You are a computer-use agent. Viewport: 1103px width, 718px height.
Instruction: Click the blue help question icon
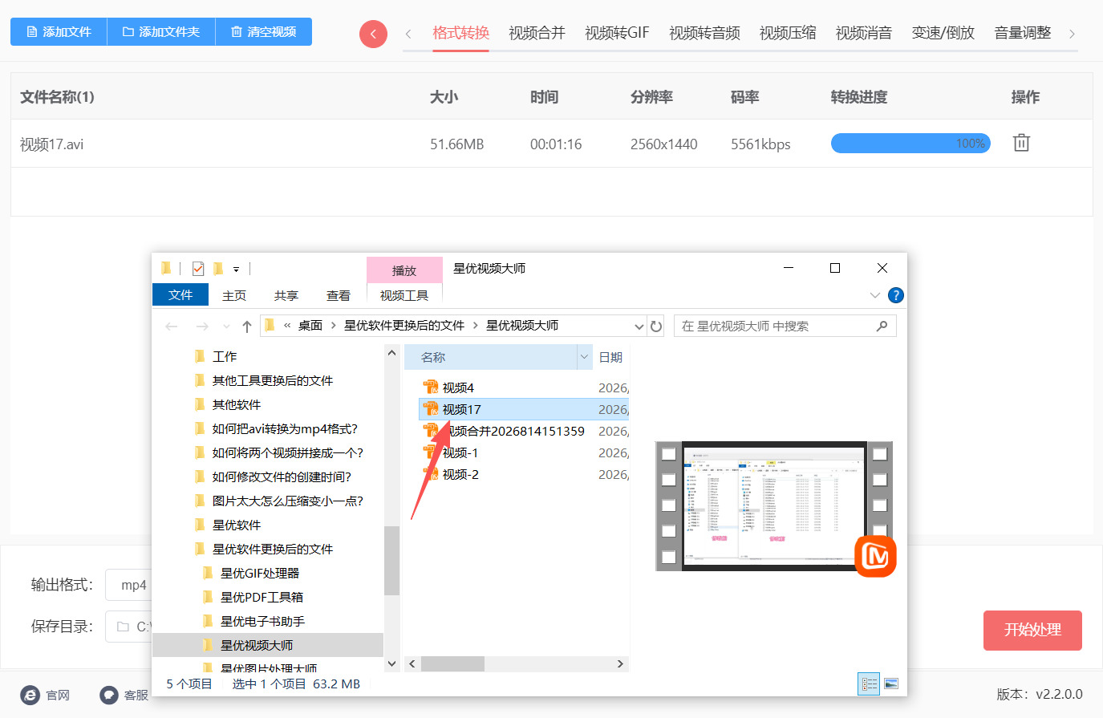(896, 295)
